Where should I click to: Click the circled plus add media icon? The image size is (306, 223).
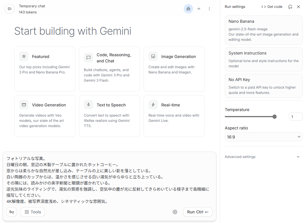[x=175, y=212]
